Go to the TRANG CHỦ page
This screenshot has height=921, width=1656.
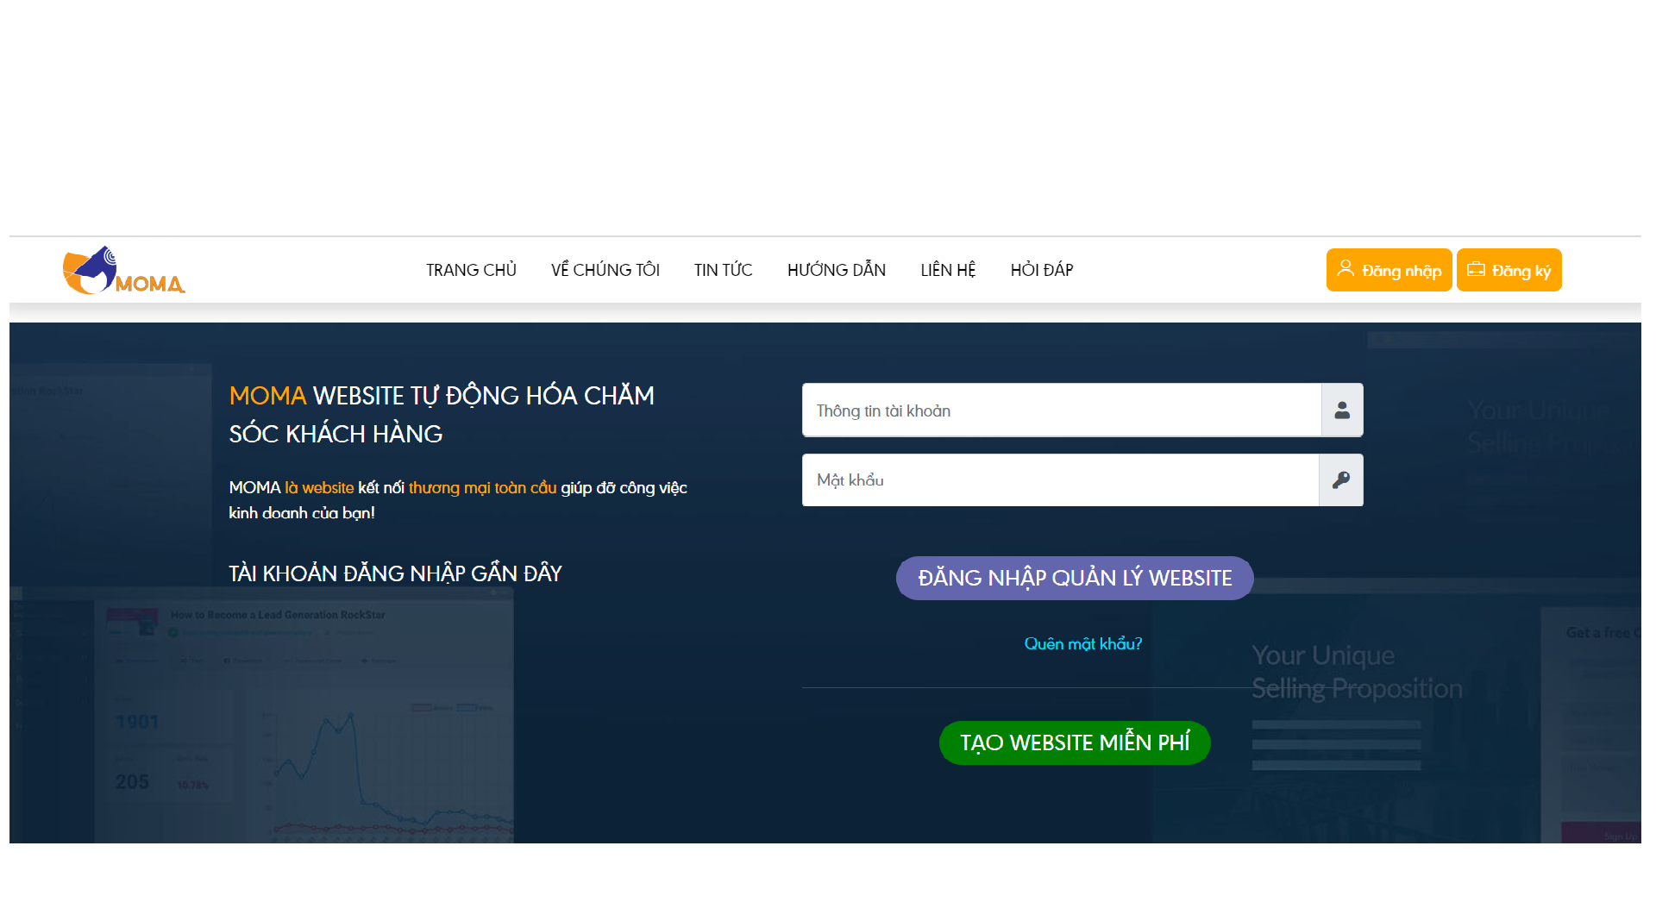point(471,271)
